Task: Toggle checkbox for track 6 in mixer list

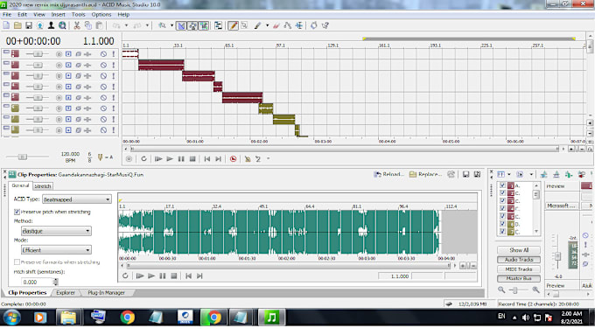Action: click(x=502, y=224)
